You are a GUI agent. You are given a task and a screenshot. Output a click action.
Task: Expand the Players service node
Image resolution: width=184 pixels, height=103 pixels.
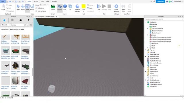pyautogui.click(x=145, y=50)
